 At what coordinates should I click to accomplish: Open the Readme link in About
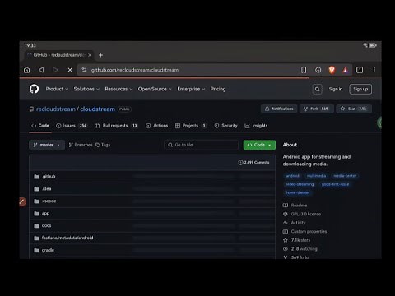(x=295, y=206)
